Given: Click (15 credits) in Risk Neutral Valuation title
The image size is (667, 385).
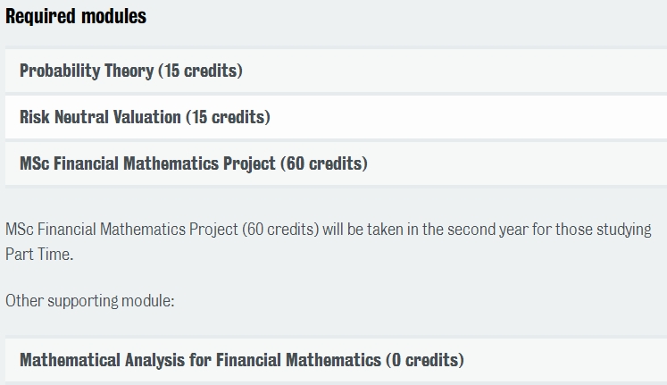Looking at the screenshot, I should pyautogui.click(x=228, y=117).
